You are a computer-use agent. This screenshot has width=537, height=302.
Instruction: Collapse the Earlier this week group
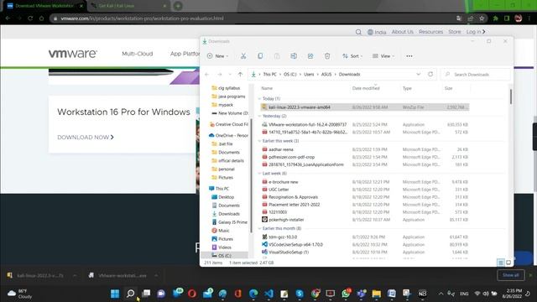tap(259, 141)
